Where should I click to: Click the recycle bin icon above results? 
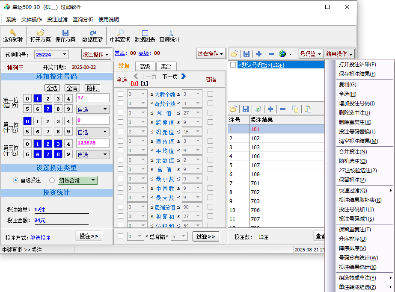pos(258,109)
